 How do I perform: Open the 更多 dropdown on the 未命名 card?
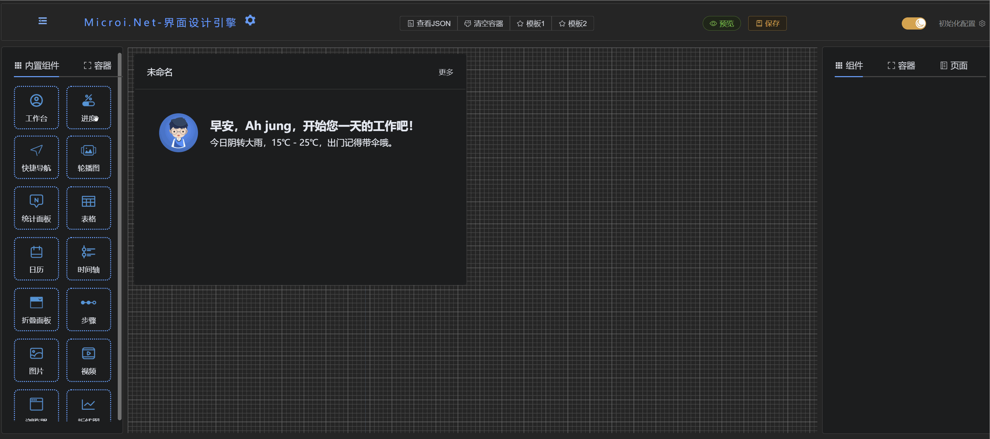pyautogui.click(x=445, y=72)
